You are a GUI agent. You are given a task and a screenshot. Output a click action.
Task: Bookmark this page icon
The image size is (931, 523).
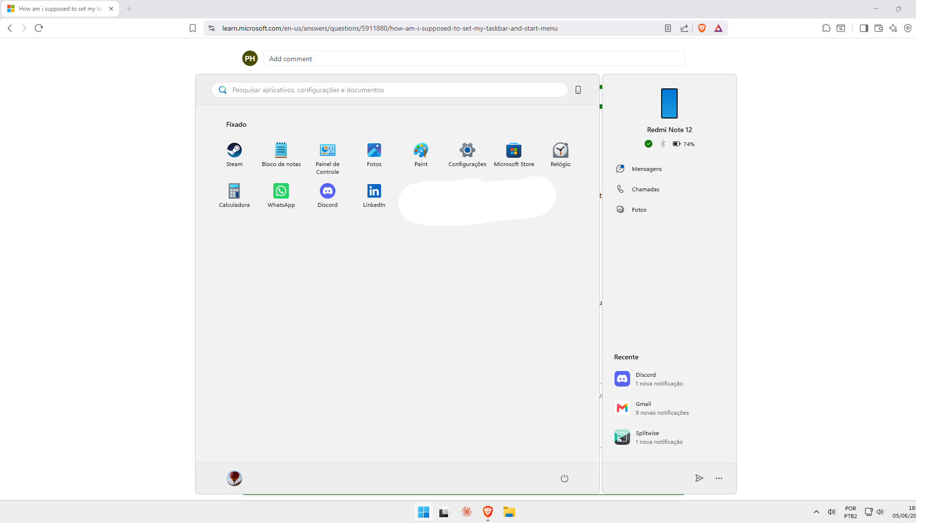pos(193,28)
